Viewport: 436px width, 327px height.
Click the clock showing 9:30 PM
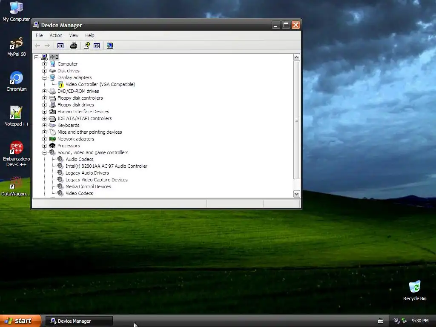[420, 321]
